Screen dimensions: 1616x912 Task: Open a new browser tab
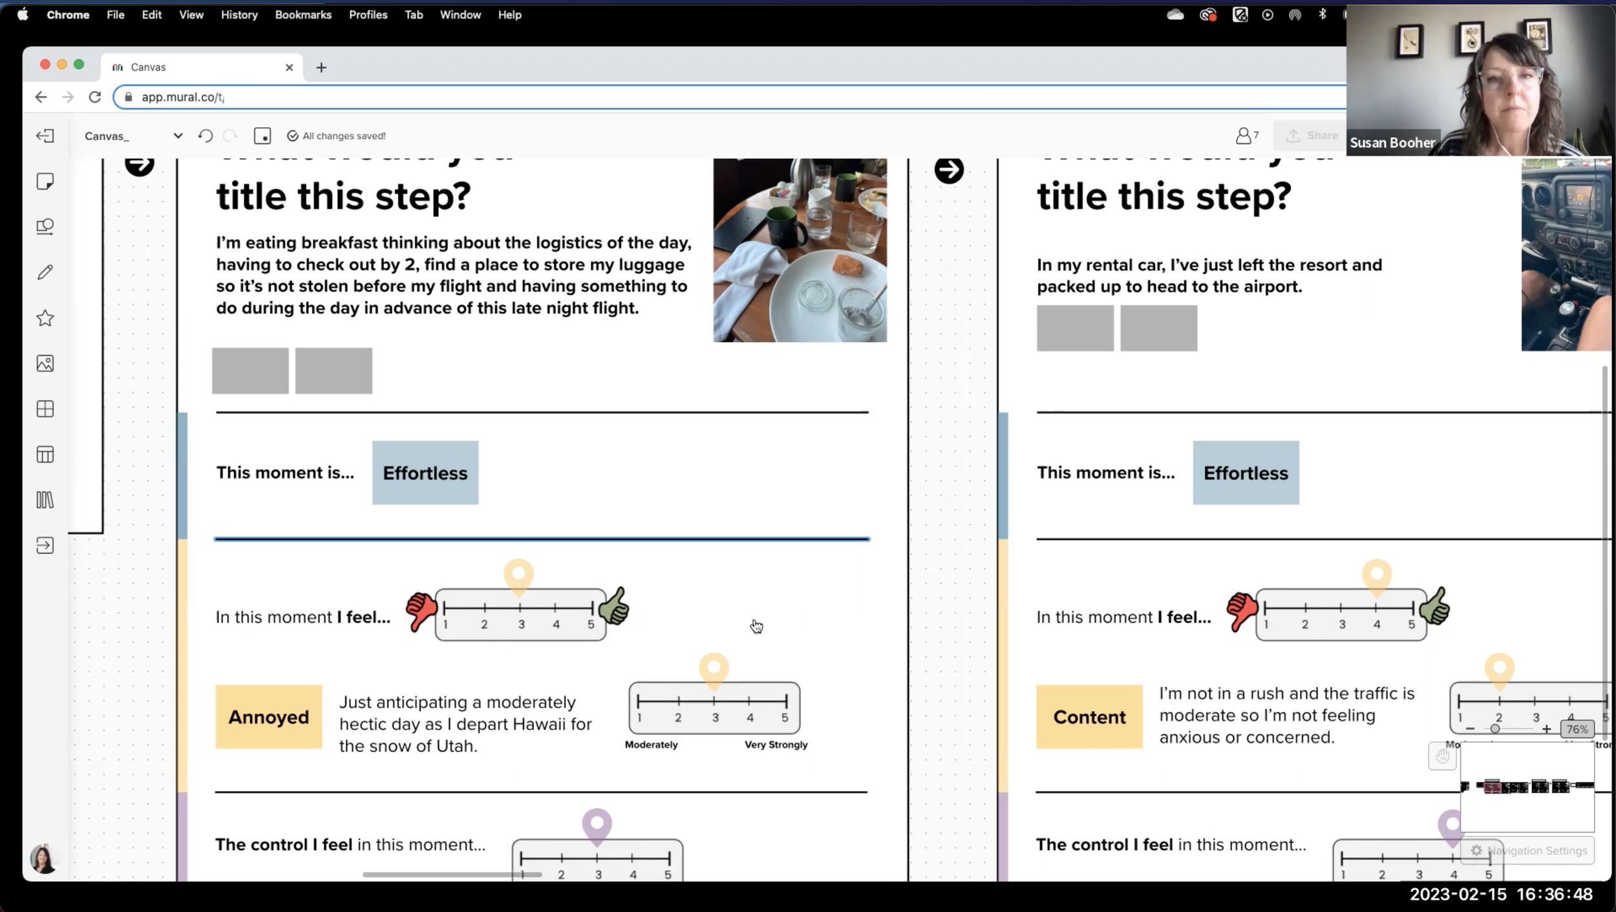pyautogui.click(x=321, y=67)
